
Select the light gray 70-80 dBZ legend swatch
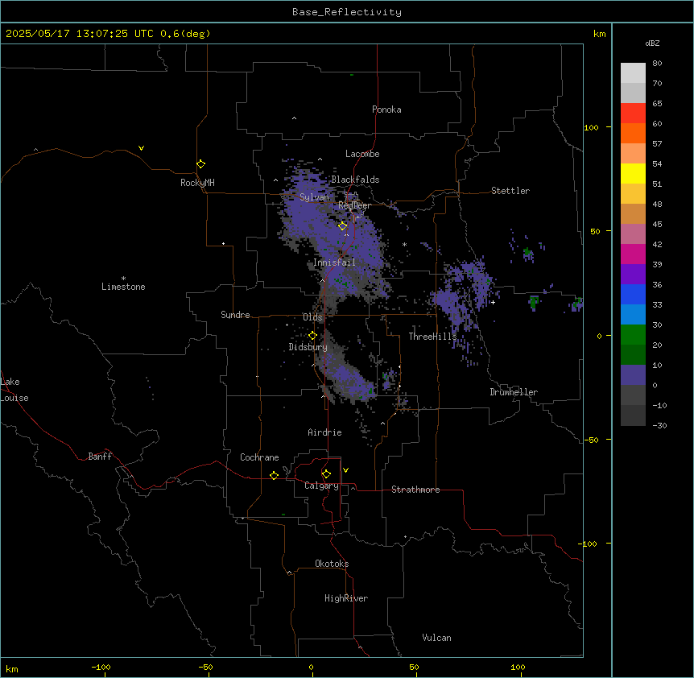coord(633,73)
